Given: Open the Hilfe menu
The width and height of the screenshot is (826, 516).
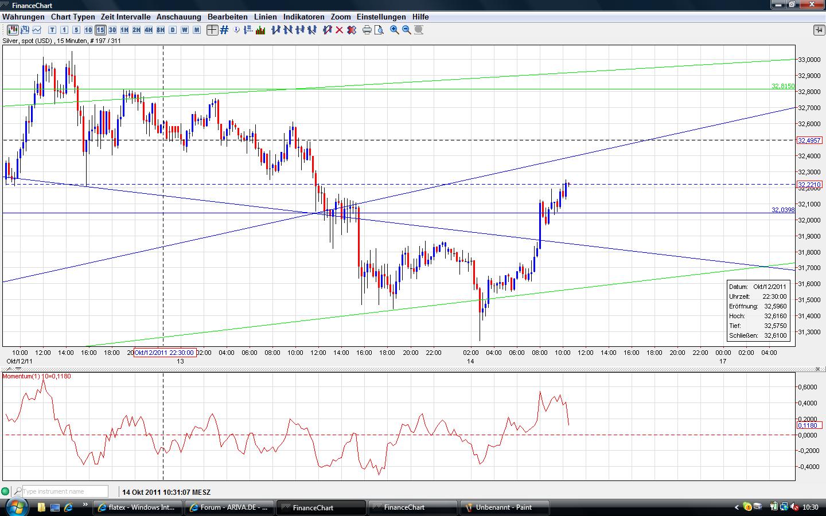Looking at the screenshot, I should tap(420, 17).
